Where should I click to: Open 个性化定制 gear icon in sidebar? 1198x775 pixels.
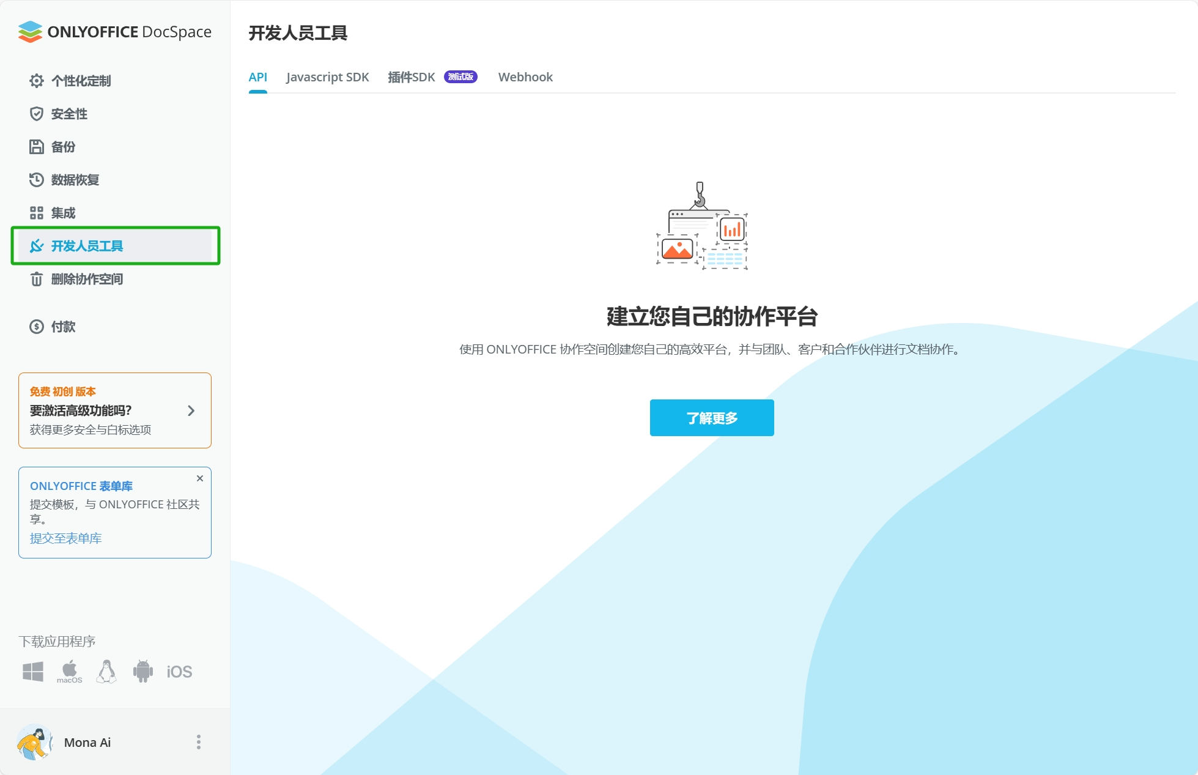37,81
